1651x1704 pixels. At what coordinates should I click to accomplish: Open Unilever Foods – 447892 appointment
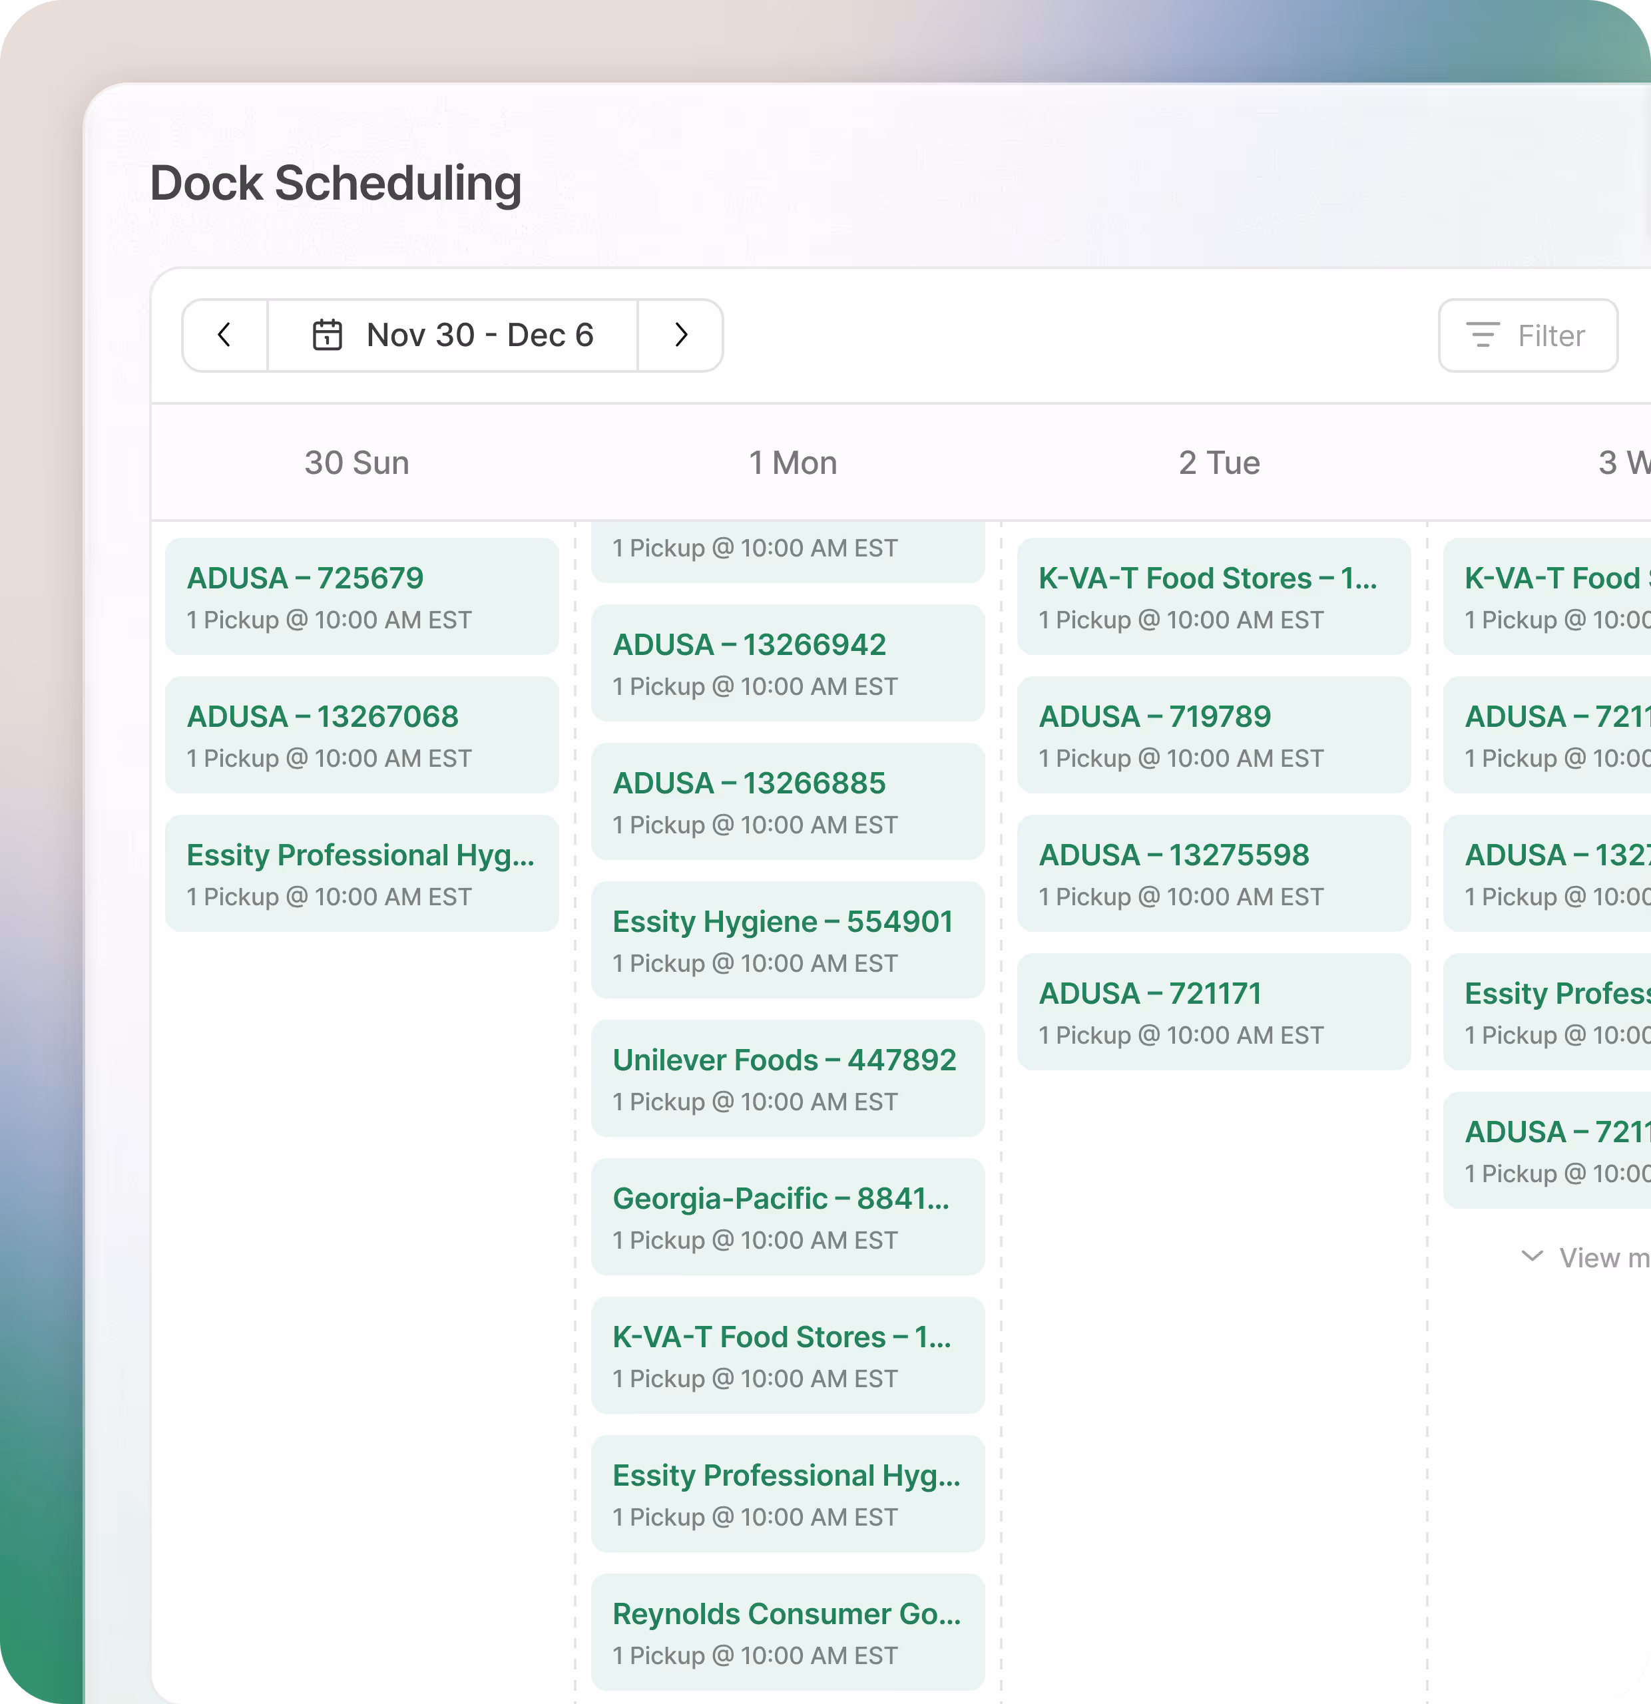788,1078
